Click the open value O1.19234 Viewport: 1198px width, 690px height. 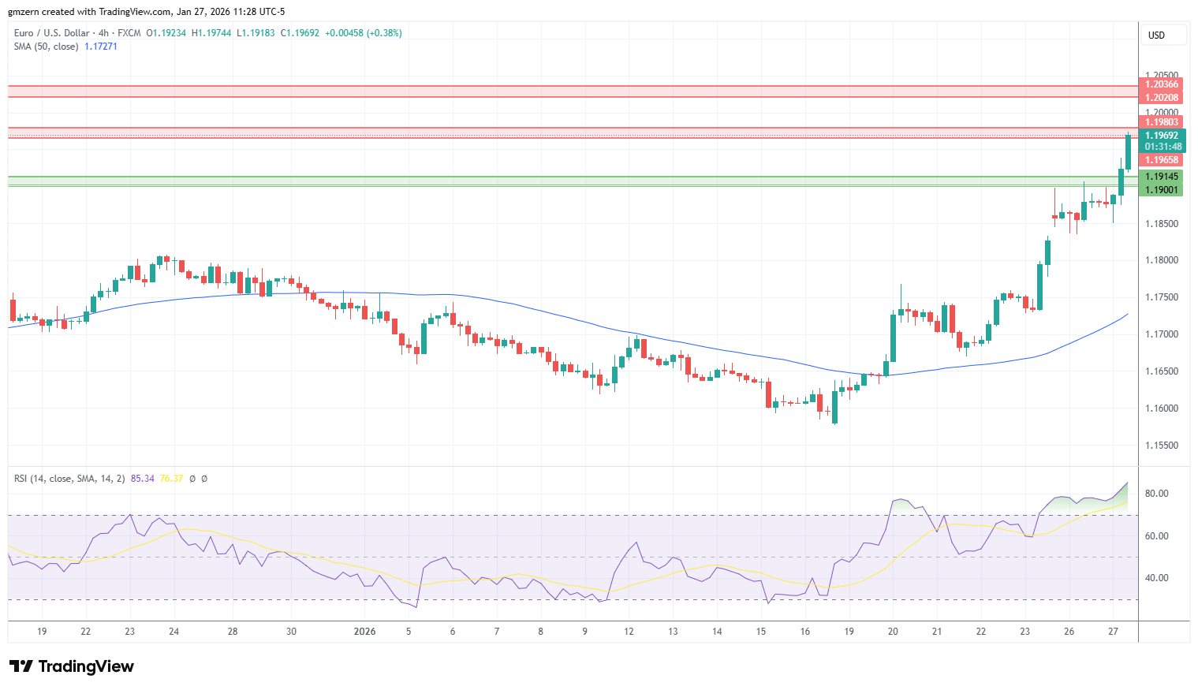point(166,33)
